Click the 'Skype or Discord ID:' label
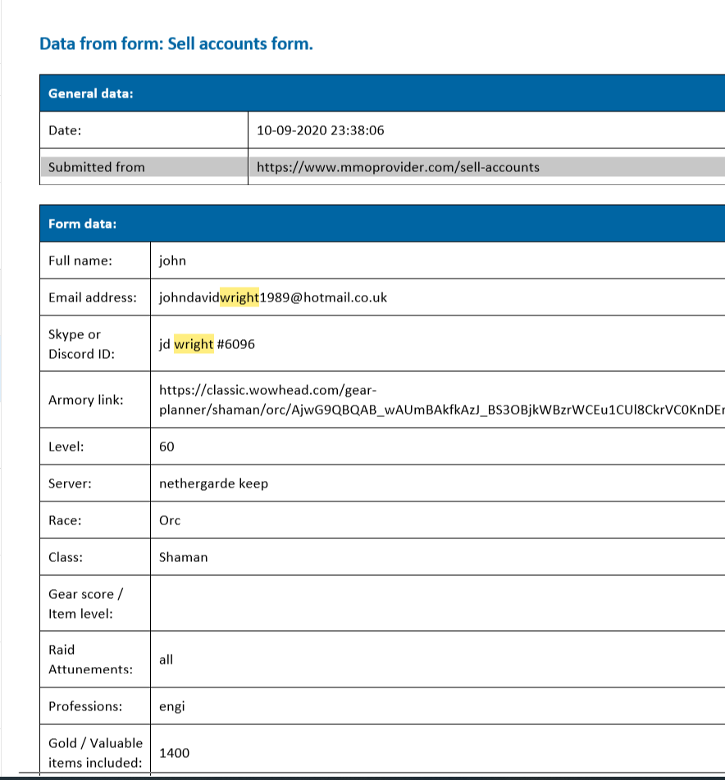This screenshot has width=725, height=780. [x=81, y=344]
